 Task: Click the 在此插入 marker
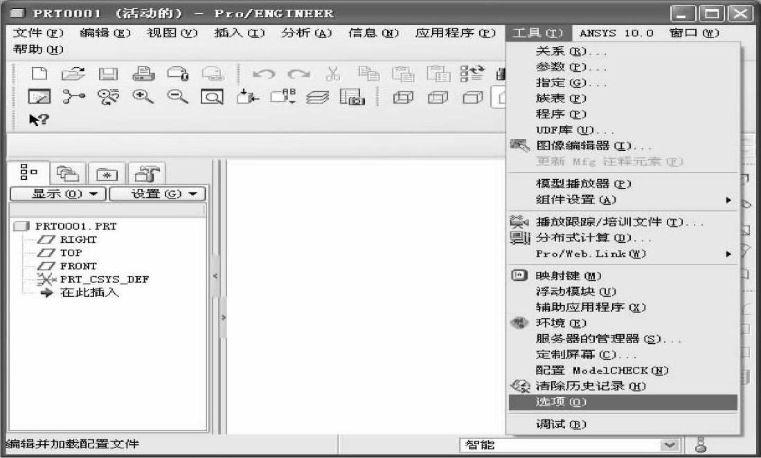[x=89, y=292]
